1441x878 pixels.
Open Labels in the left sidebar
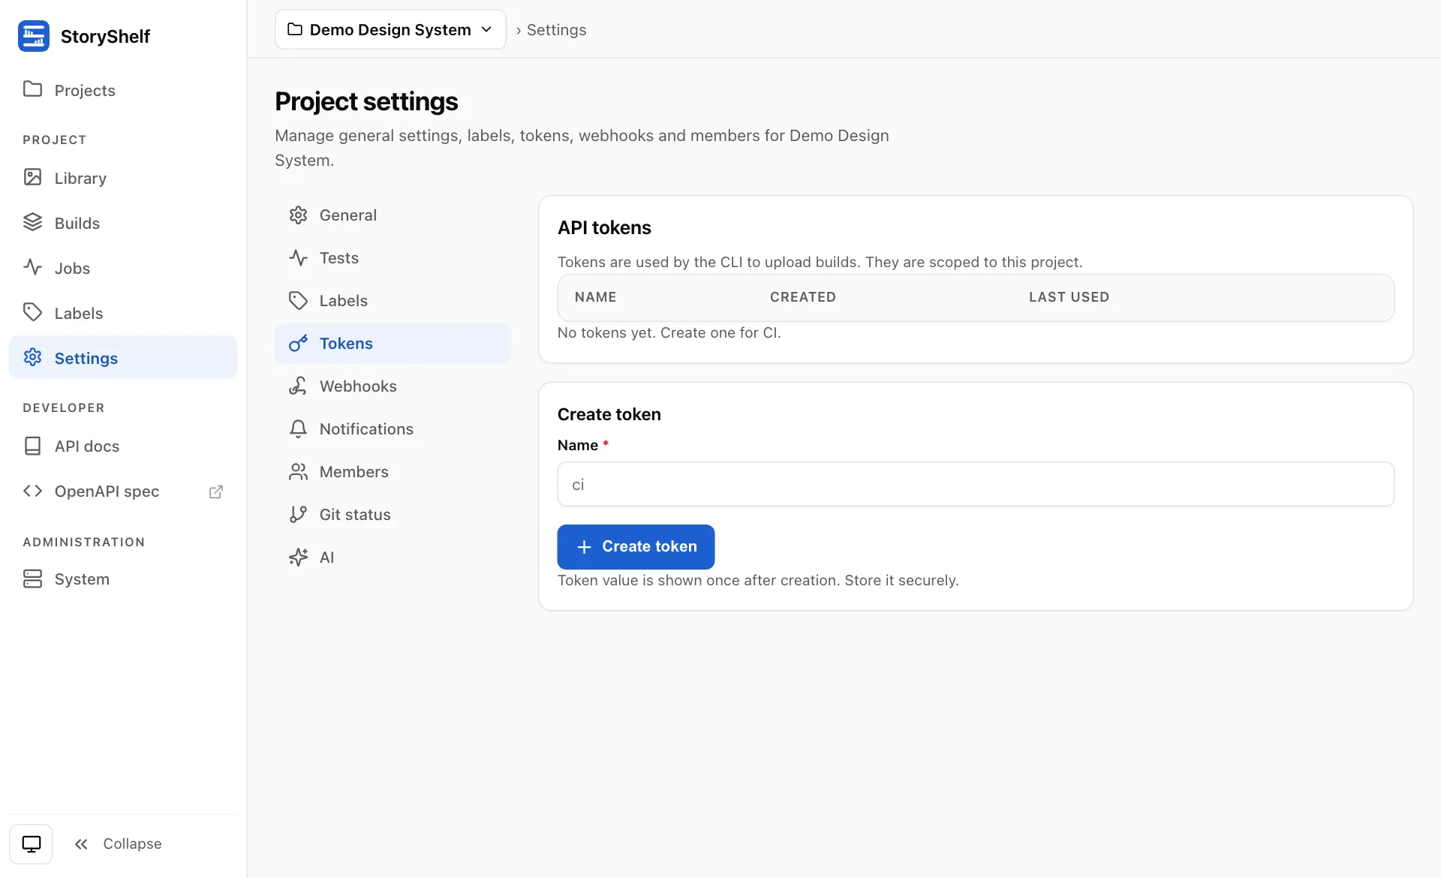coord(123,313)
